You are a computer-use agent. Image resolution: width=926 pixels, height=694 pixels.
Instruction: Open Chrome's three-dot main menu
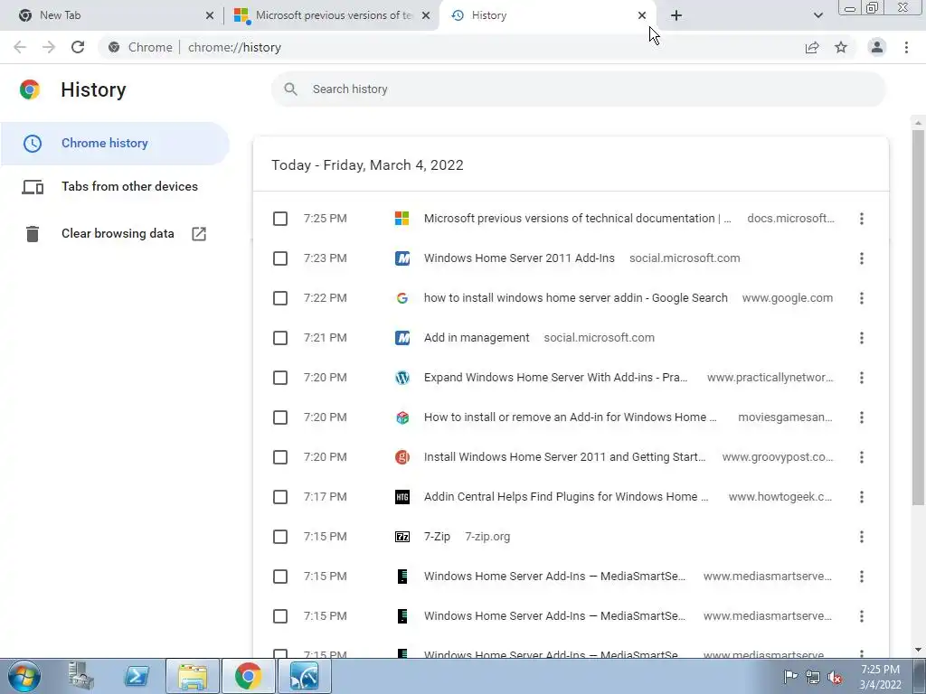[906, 47]
